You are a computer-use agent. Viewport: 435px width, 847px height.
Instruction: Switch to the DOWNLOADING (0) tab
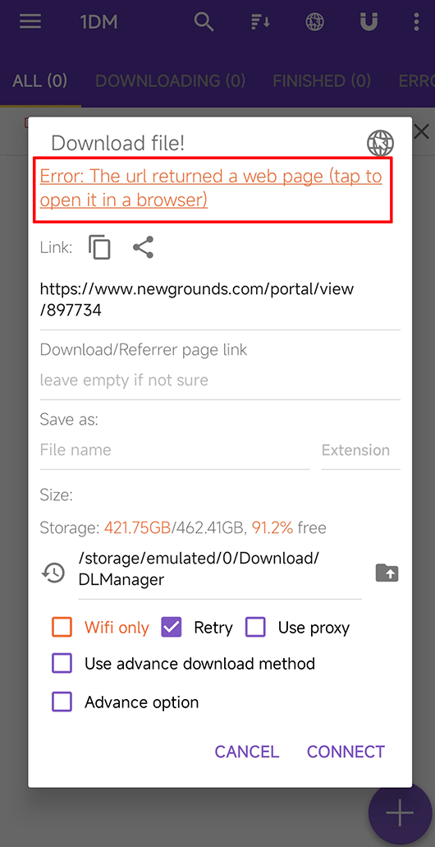coord(171,81)
